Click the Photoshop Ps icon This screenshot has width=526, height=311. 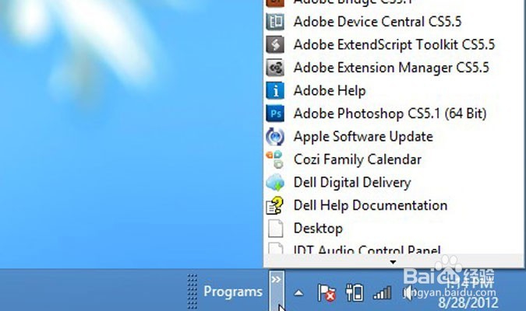(x=275, y=114)
